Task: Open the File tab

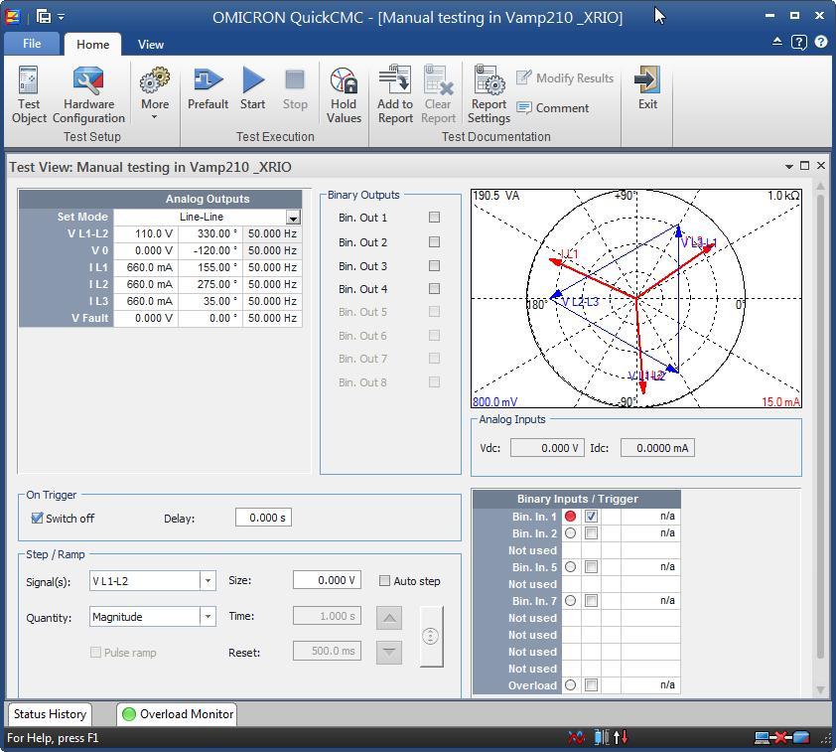Action: [32, 44]
